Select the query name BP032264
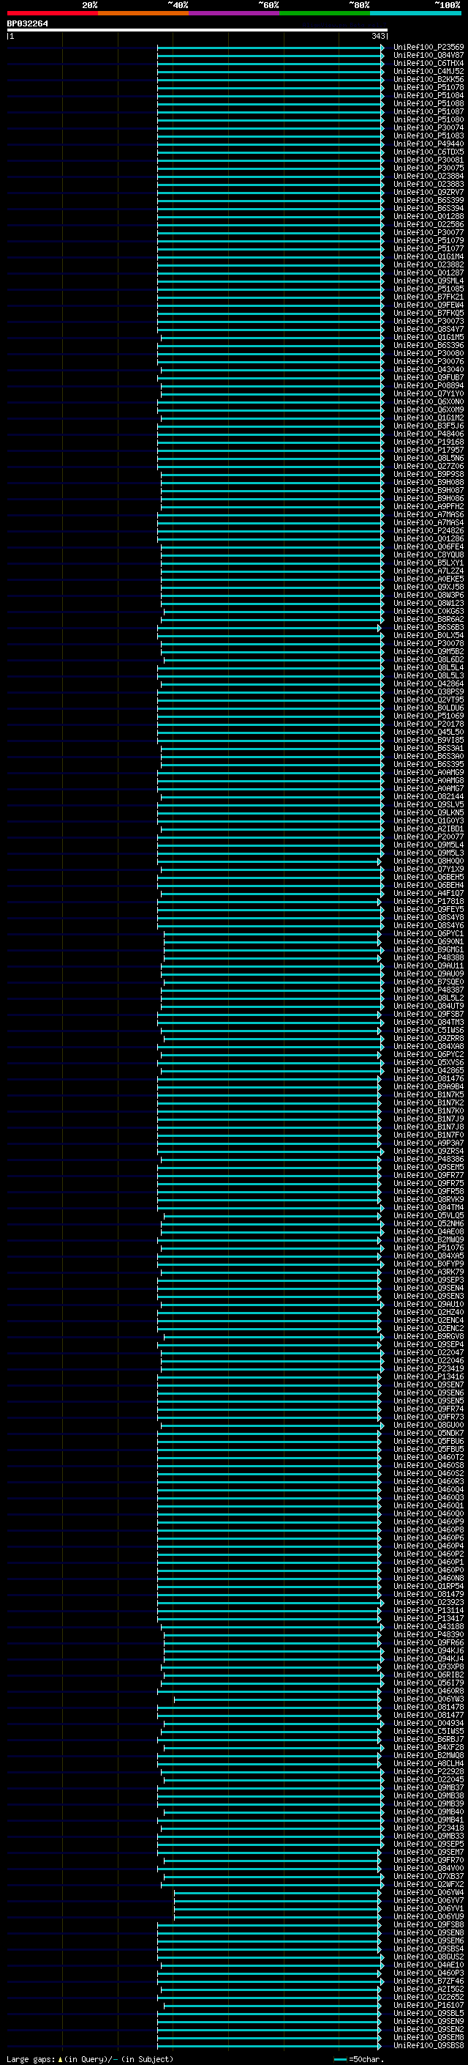The height and width of the screenshot is (2065, 468). pos(27,23)
